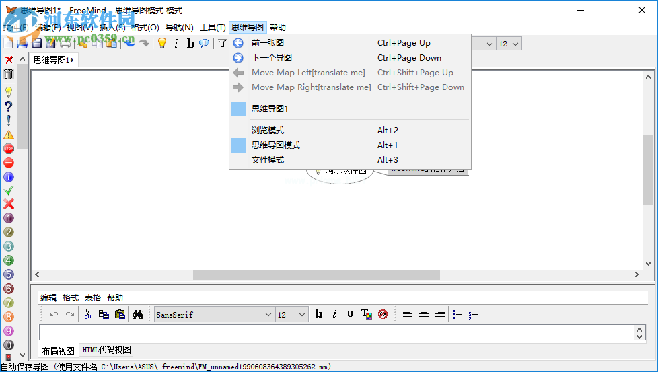This screenshot has height=372, width=658.
Task: Select the 思维导图1* document tab
Action: click(x=54, y=60)
